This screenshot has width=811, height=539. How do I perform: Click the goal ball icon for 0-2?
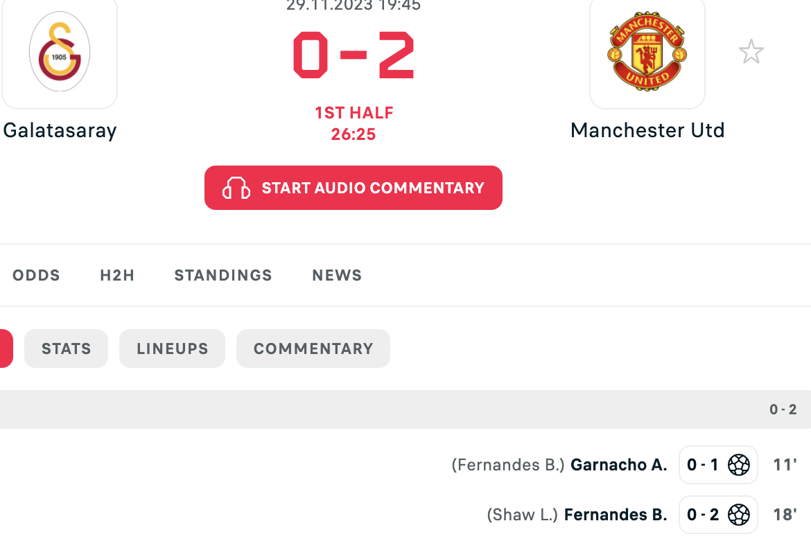tap(739, 515)
